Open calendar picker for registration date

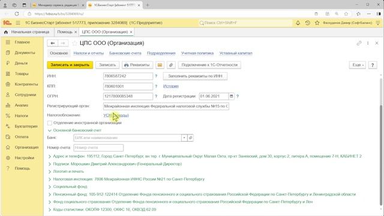click(231, 96)
